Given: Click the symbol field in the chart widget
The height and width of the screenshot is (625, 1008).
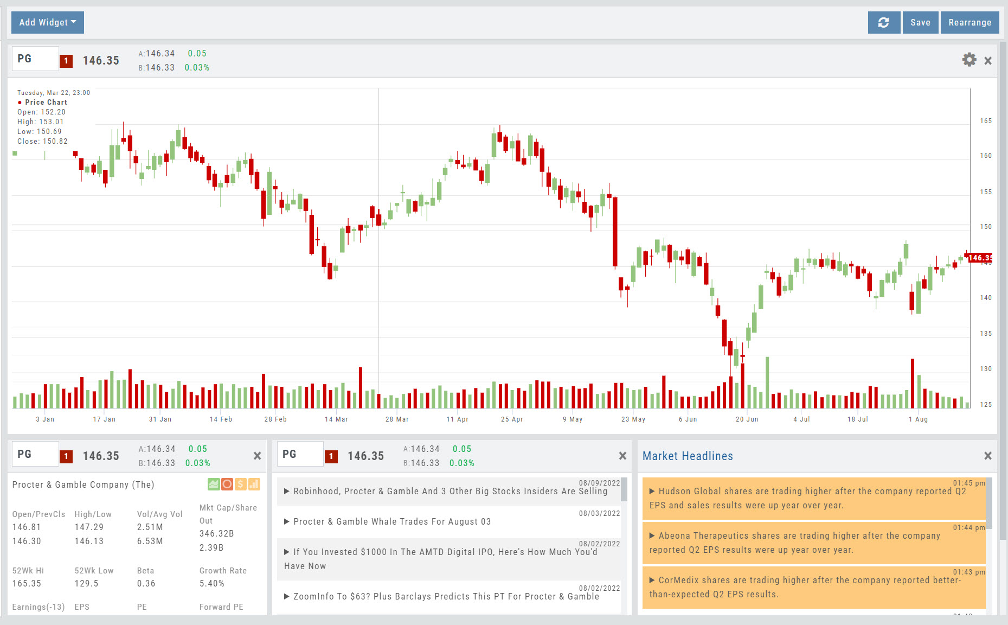Looking at the screenshot, I should click(x=35, y=59).
